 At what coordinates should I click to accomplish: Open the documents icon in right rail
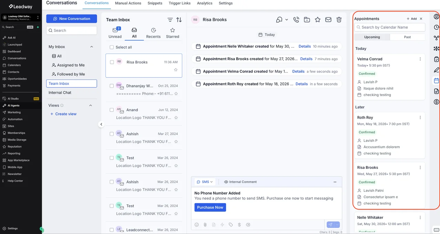[436, 91]
